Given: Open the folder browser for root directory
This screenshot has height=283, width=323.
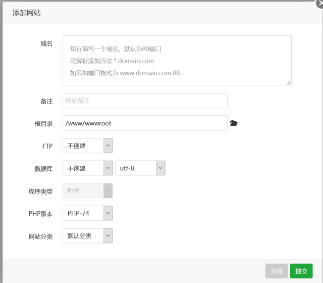Looking at the screenshot, I should pyautogui.click(x=234, y=123).
